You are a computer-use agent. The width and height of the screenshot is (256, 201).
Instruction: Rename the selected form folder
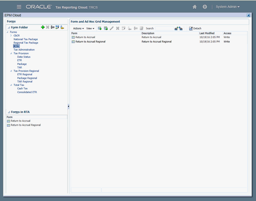pyautogui.click(x=52, y=27)
